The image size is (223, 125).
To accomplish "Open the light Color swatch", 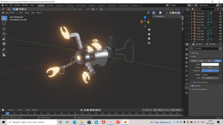I will [210, 64].
